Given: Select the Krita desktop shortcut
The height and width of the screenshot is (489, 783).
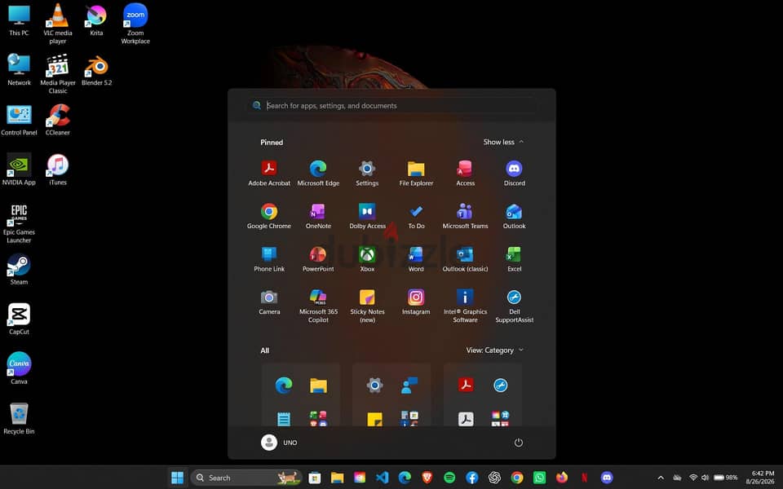Looking at the screenshot, I should pos(96,20).
